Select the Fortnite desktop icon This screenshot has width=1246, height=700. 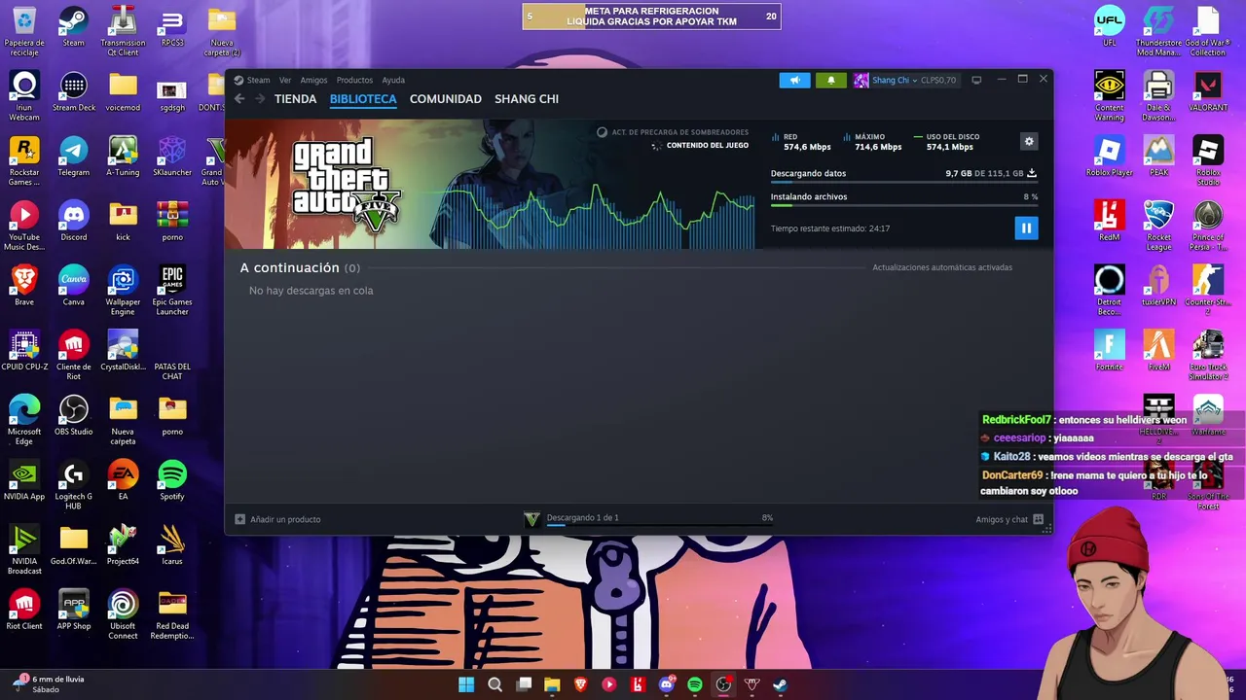[1110, 351]
